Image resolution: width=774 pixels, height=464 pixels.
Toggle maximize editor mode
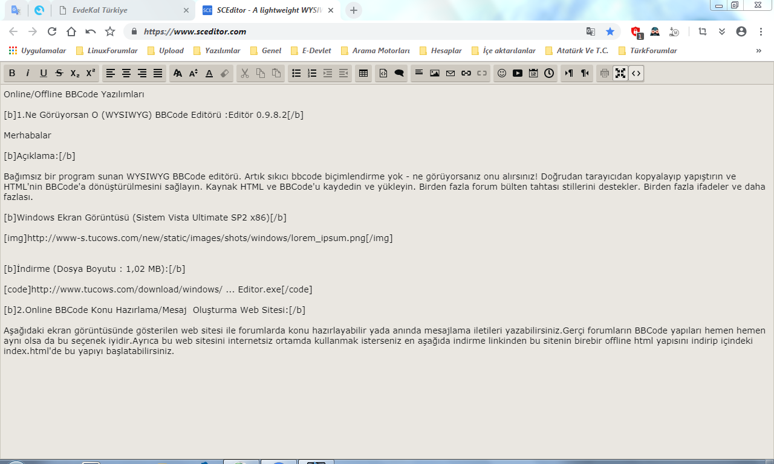click(x=620, y=73)
